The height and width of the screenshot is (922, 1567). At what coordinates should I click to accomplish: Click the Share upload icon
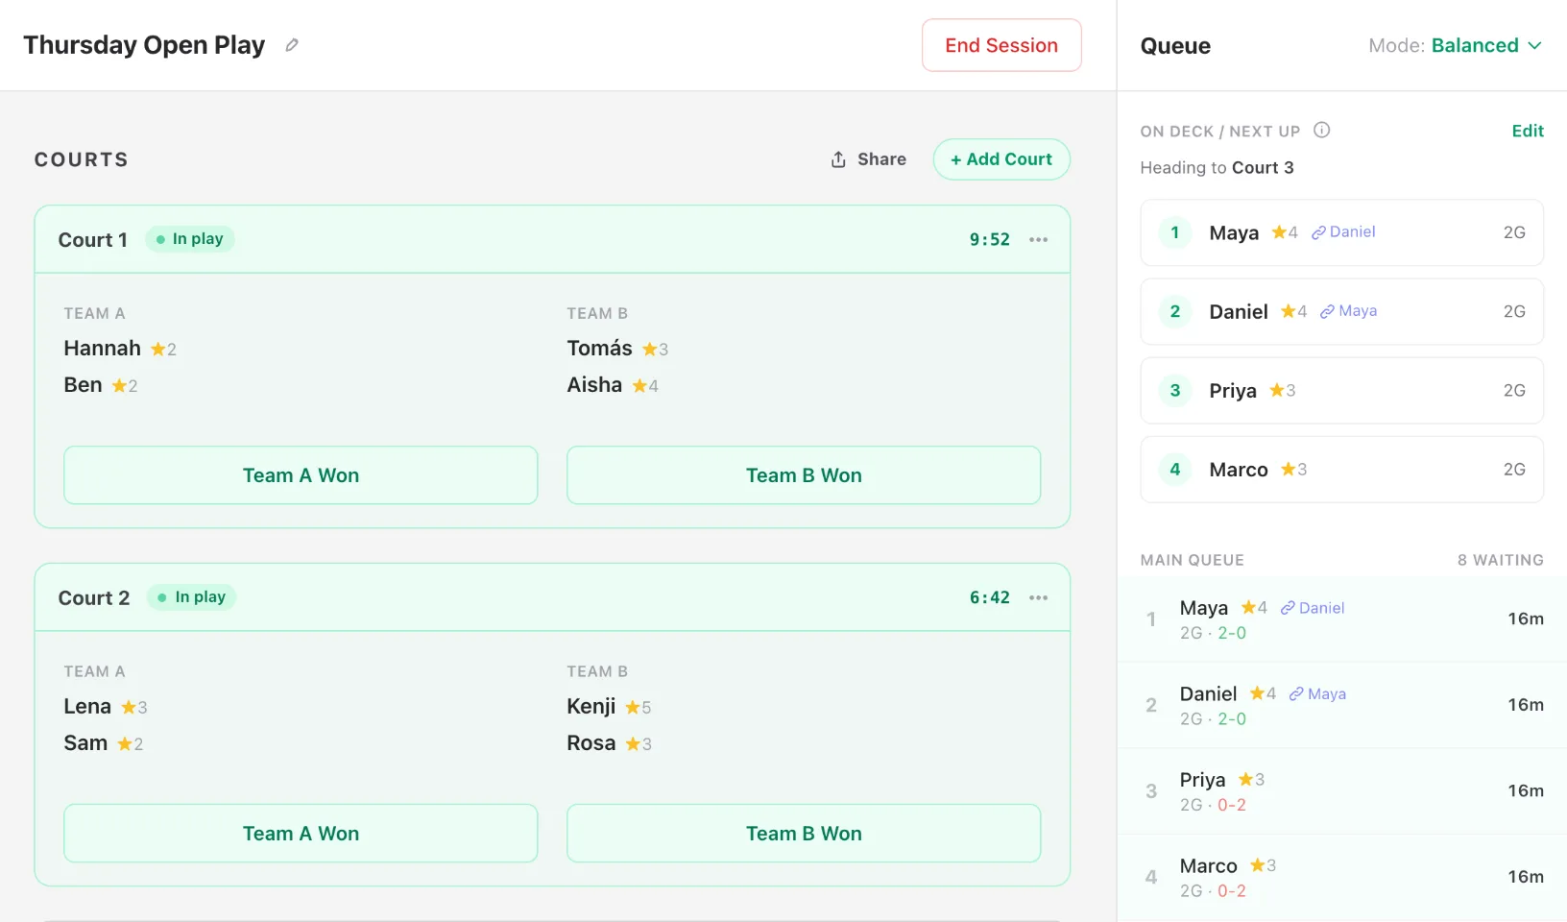pyautogui.click(x=838, y=159)
